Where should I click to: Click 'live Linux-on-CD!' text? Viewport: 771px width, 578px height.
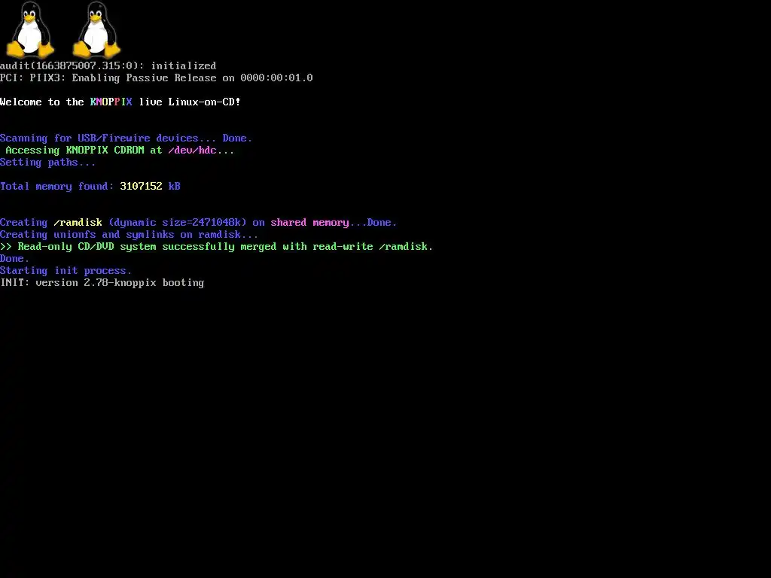point(190,102)
